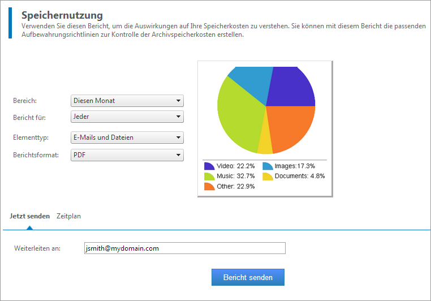Click the Images legend icon

point(267,166)
